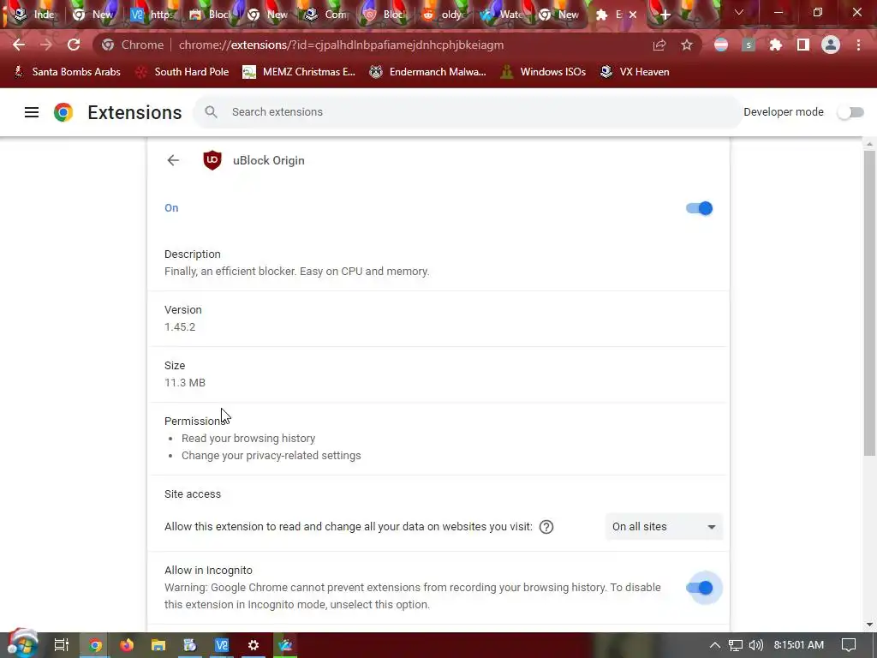Image resolution: width=877 pixels, height=658 pixels.
Task: Toggle Developer mode switch
Action: [850, 112]
